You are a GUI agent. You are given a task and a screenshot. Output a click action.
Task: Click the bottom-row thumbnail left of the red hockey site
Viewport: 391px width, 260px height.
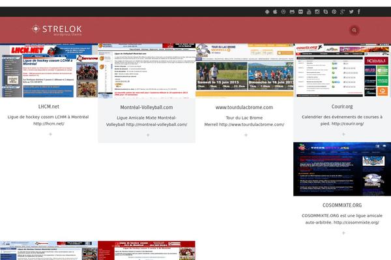coord(49,250)
